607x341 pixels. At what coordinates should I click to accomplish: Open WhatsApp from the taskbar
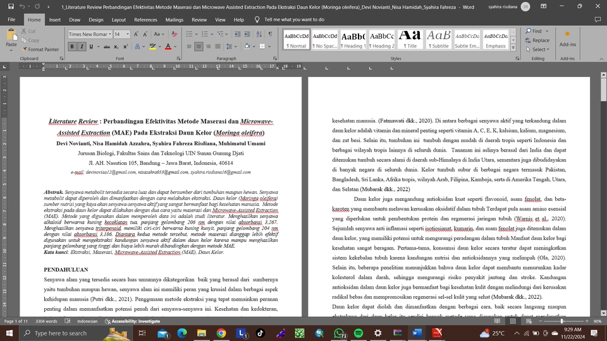(x=339, y=333)
